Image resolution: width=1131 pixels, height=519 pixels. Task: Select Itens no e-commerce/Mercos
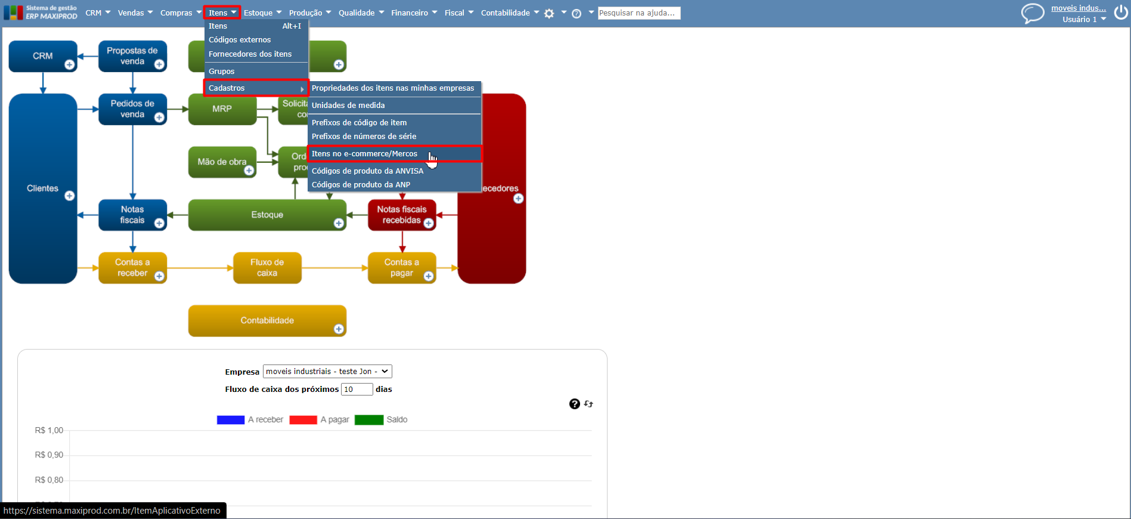click(x=394, y=154)
